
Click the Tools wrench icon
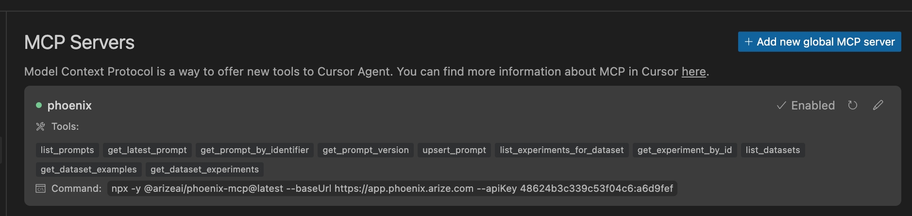[40, 126]
